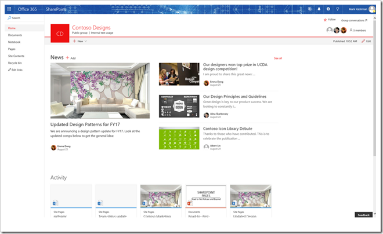383x234 pixels.
Task: Click the pencil Edit page icon
Action: [363, 41]
